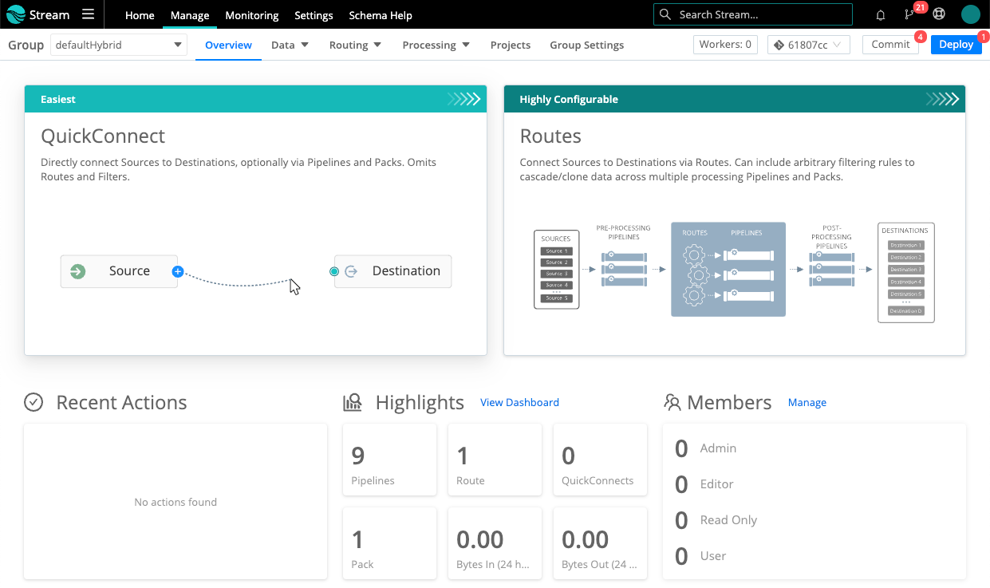Viewport: 990px width, 588px height.
Task: Open the hamburger navigation menu
Action: tap(88, 14)
